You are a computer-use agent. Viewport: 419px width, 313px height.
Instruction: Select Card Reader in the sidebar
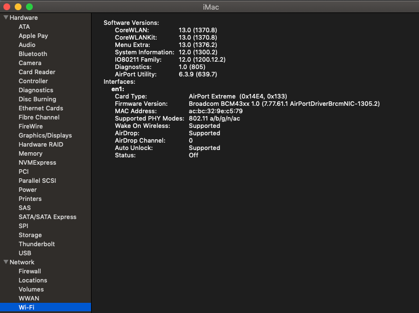[37, 72]
